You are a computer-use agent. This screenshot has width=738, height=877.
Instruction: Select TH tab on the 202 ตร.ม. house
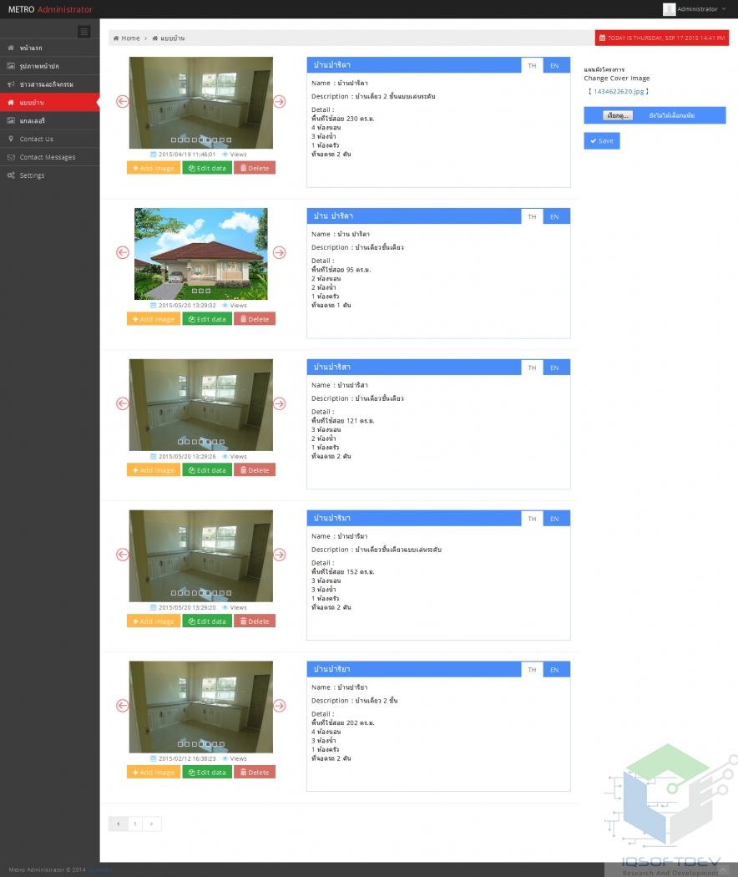[532, 670]
